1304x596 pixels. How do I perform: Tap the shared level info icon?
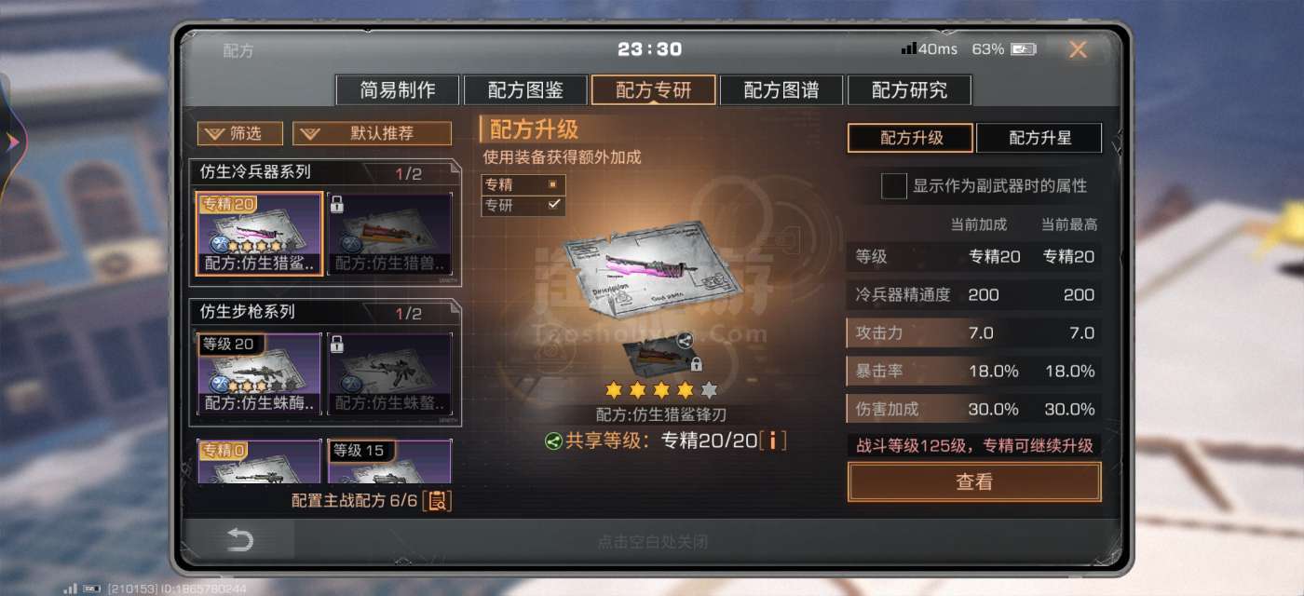coord(772,440)
